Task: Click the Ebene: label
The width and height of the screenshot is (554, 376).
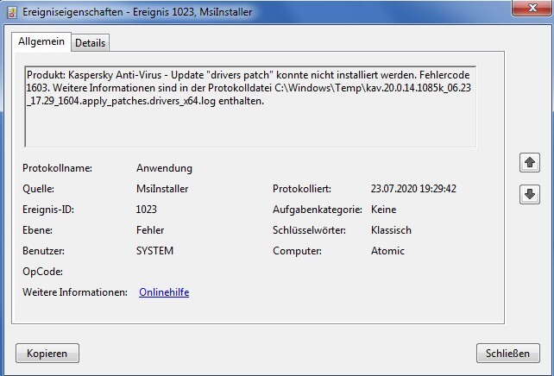Action: 37,230
